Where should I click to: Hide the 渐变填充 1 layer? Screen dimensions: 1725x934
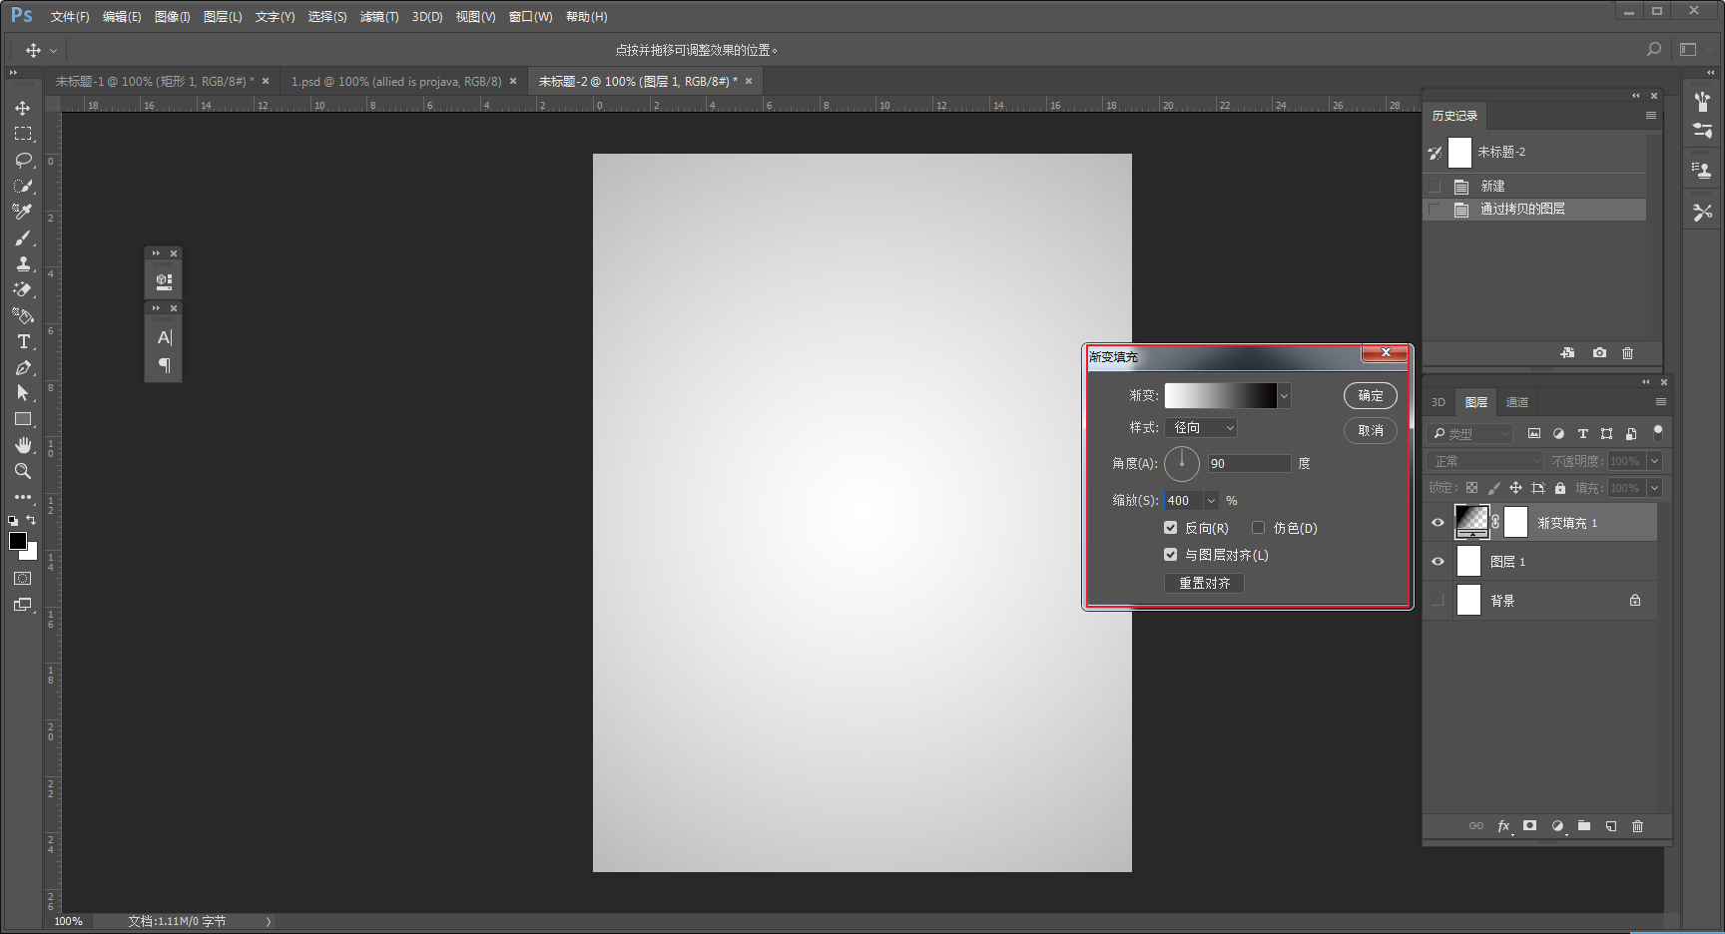coord(1437,523)
